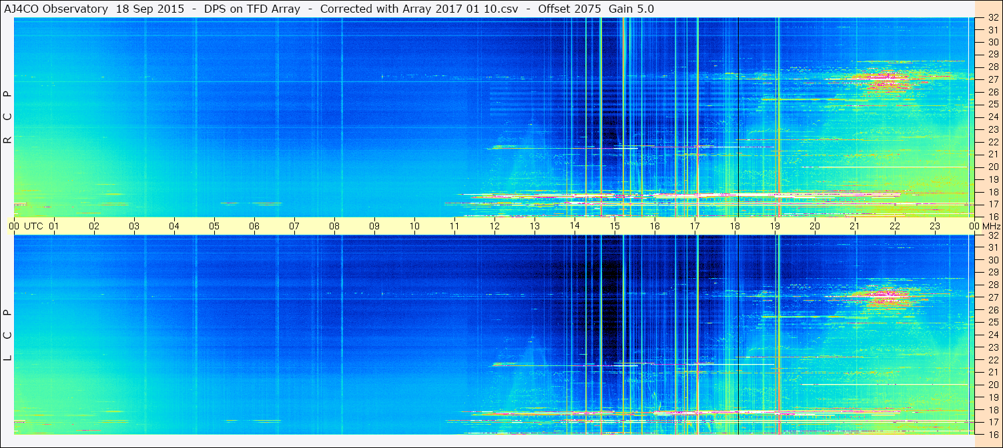Select the 02 hour mark

click(x=94, y=227)
